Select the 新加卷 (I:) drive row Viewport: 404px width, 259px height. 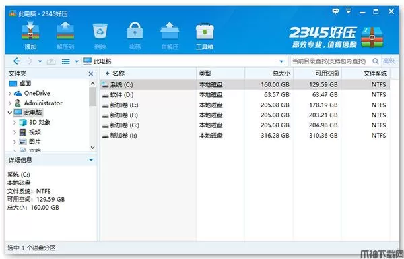point(245,136)
